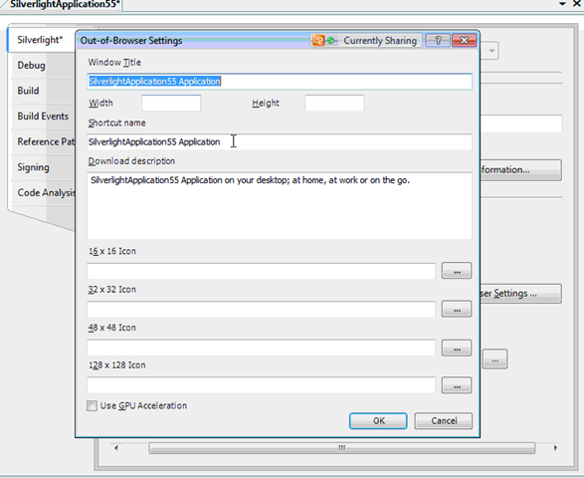Click the Cancel button
This screenshot has width=584, height=478.
point(443,420)
